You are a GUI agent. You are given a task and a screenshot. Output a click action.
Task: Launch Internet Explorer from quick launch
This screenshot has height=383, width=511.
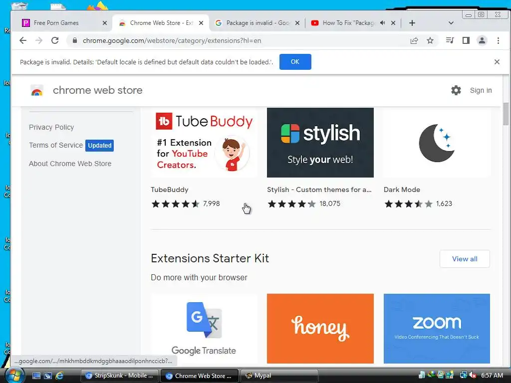coord(59,376)
